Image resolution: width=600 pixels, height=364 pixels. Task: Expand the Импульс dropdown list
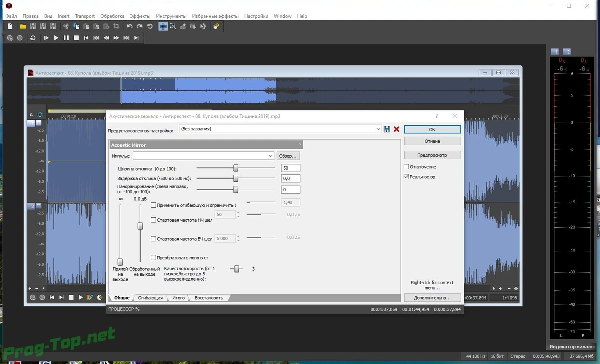(270, 156)
